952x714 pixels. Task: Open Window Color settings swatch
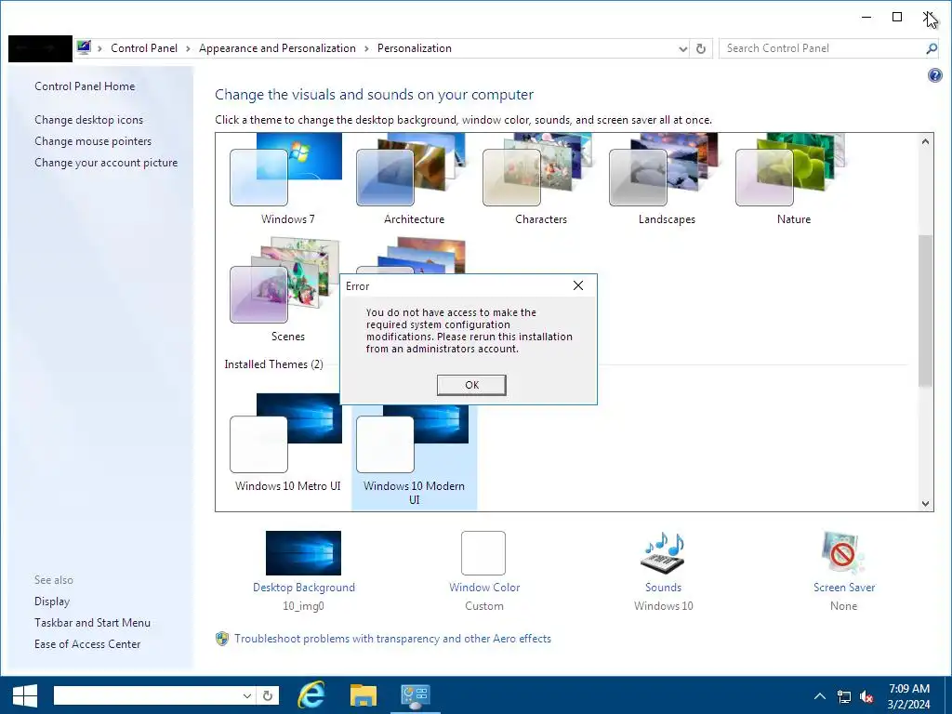point(483,553)
